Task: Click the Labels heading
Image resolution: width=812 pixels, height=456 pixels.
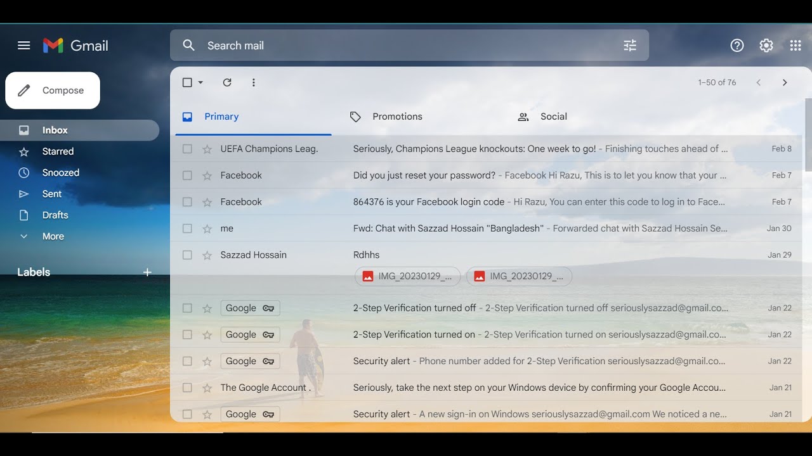Action: click(34, 272)
